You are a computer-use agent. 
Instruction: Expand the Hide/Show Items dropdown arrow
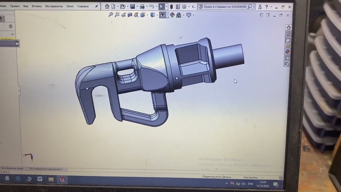167,15
